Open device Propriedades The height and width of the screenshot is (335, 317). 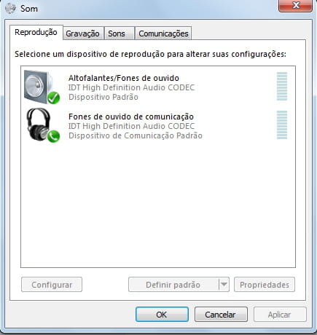click(x=265, y=285)
